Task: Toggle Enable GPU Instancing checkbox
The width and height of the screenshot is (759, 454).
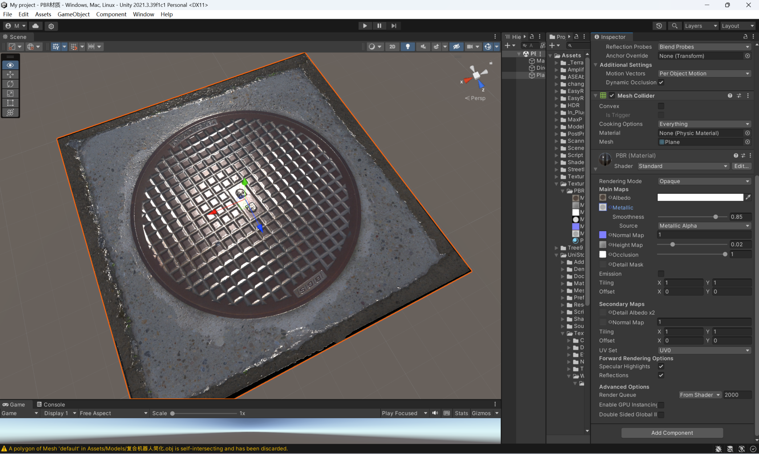Action: (661, 405)
